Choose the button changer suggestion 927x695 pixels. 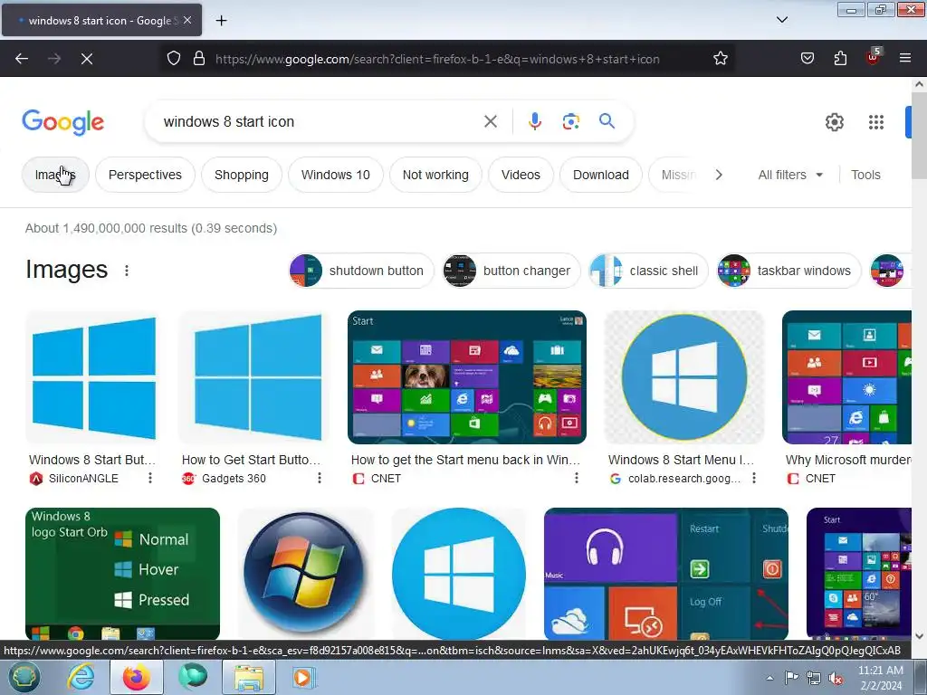(511, 271)
